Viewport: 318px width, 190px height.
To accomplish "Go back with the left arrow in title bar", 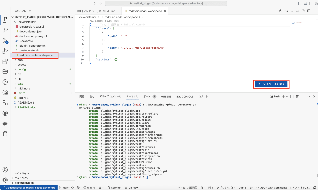I will (95, 3).
